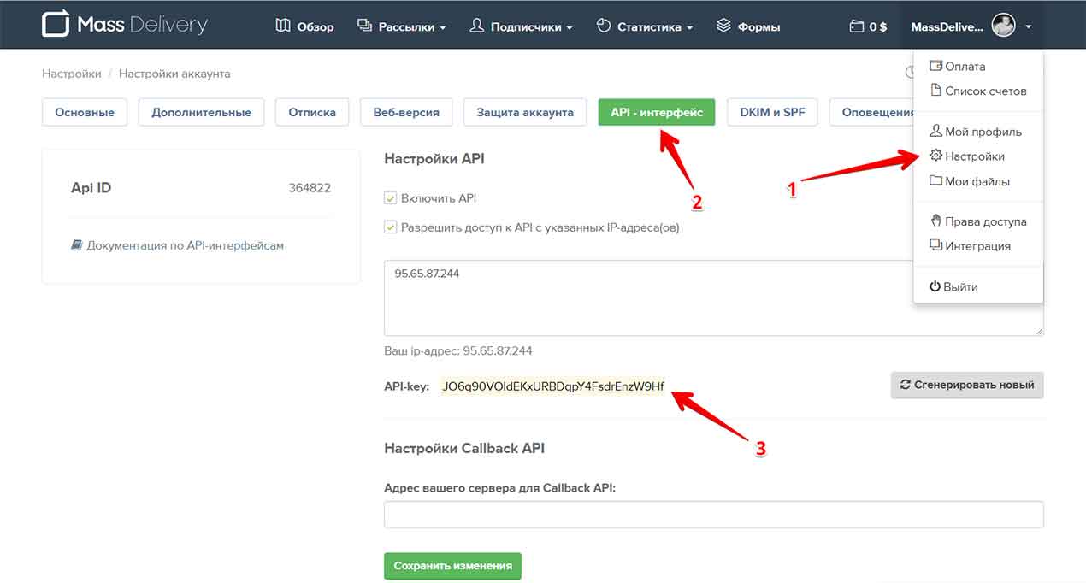This screenshot has width=1086, height=583.
Task: Expand the Подписчики dropdown menu
Action: (522, 26)
